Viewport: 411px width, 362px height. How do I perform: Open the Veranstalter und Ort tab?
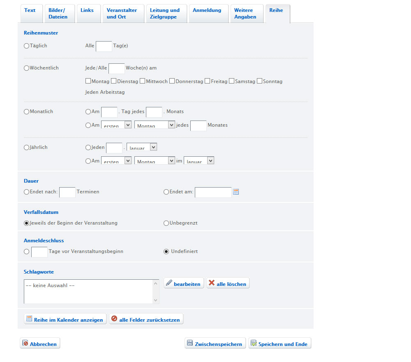click(122, 14)
